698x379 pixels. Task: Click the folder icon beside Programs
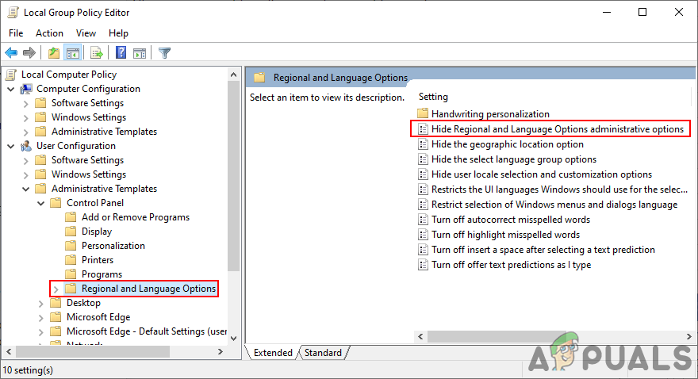[71, 274]
